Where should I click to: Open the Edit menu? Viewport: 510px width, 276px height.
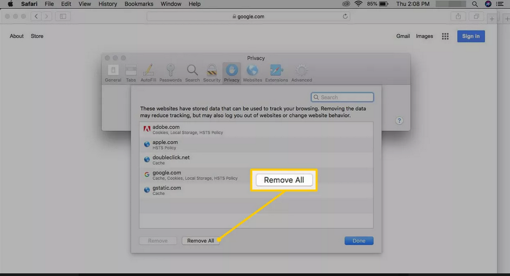(66, 4)
